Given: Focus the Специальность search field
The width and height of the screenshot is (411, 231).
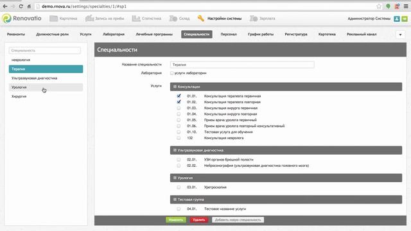Looking at the screenshot, I should (45, 50).
